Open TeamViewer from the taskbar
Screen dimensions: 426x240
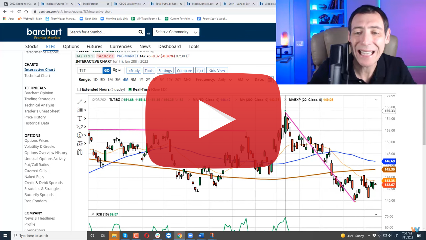click(x=168, y=236)
